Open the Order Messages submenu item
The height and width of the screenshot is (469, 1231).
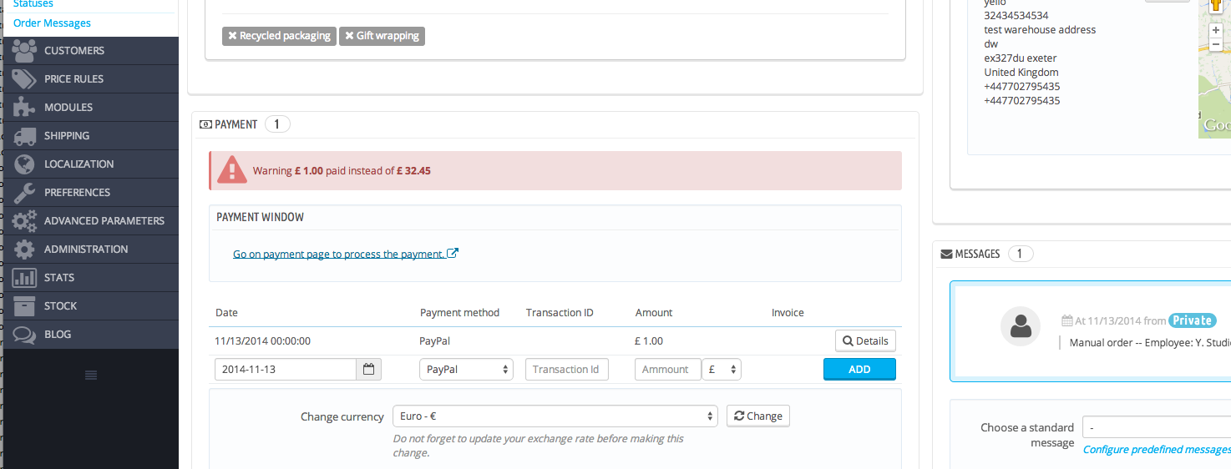pyautogui.click(x=52, y=23)
